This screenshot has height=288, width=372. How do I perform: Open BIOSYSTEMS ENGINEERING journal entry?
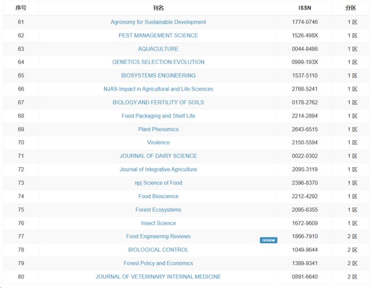click(158, 75)
